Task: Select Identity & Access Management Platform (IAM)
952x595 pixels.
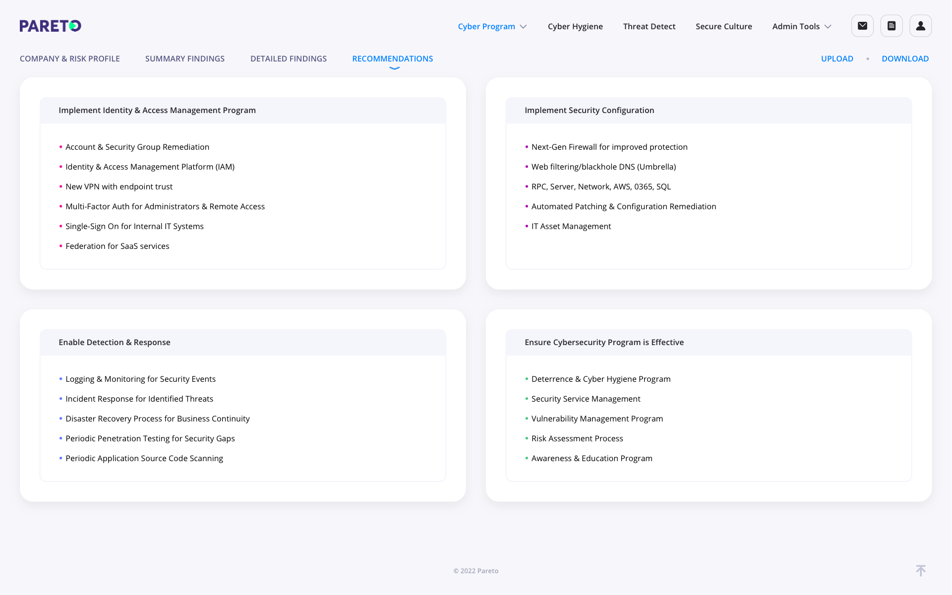Action: [150, 167]
